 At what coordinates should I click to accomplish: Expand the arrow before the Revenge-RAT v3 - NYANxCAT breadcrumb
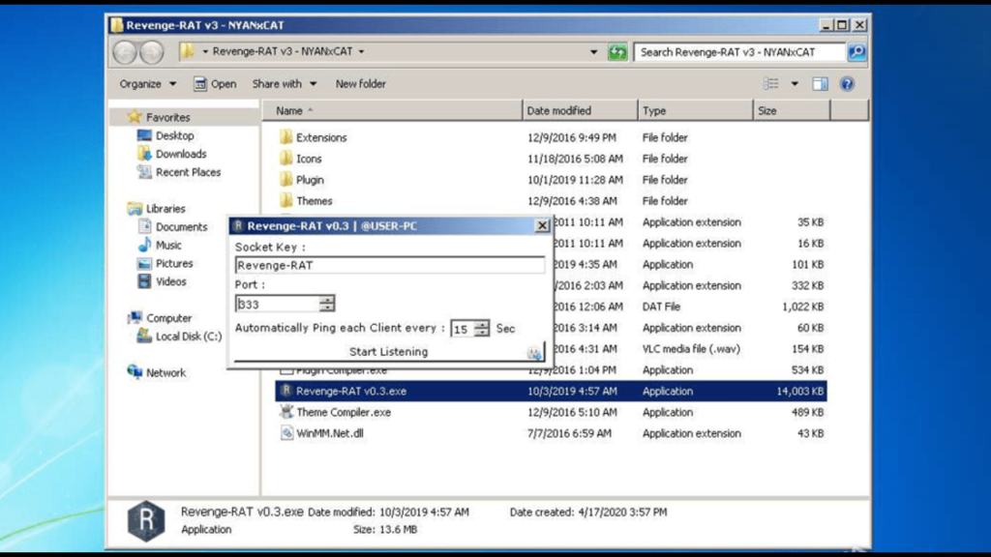pos(205,52)
